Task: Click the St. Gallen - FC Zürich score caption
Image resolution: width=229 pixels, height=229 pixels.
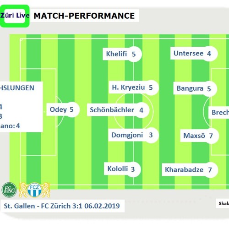Action: 62,206
